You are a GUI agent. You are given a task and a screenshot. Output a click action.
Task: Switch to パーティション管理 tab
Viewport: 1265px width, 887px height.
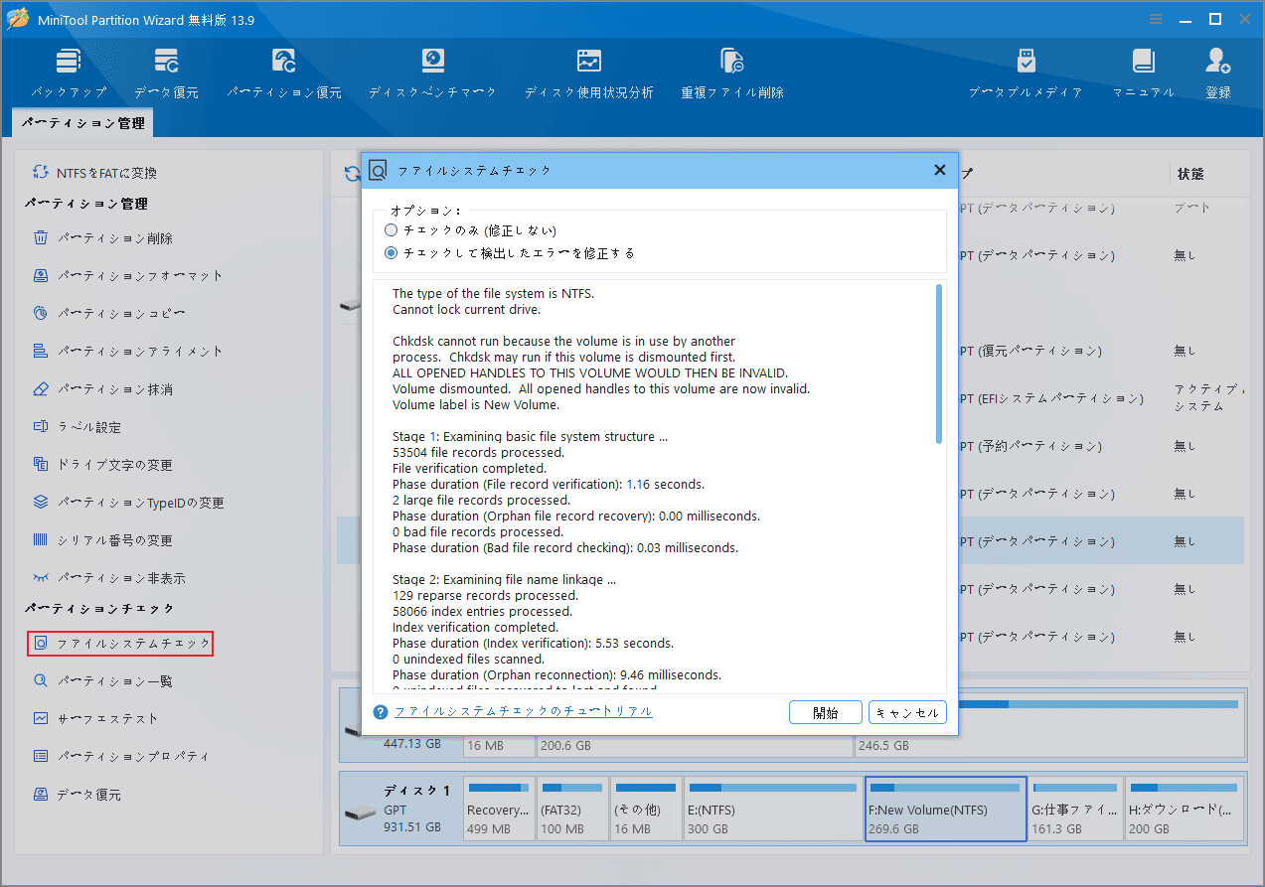click(x=82, y=123)
